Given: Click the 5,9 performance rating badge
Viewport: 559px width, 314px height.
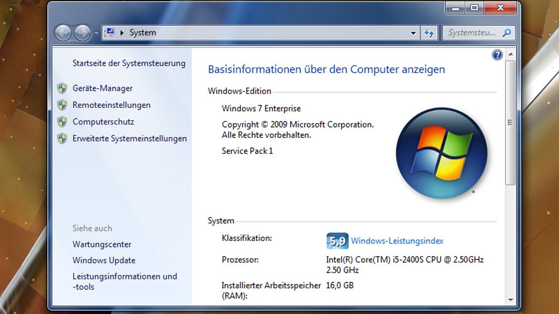Looking at the screenshot, I should 337,241.
